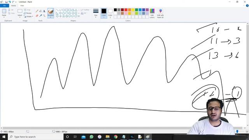This screenshot has height=140, width=249.
Task: Choose the yellow palette swatch
Action: pos(133,10)
